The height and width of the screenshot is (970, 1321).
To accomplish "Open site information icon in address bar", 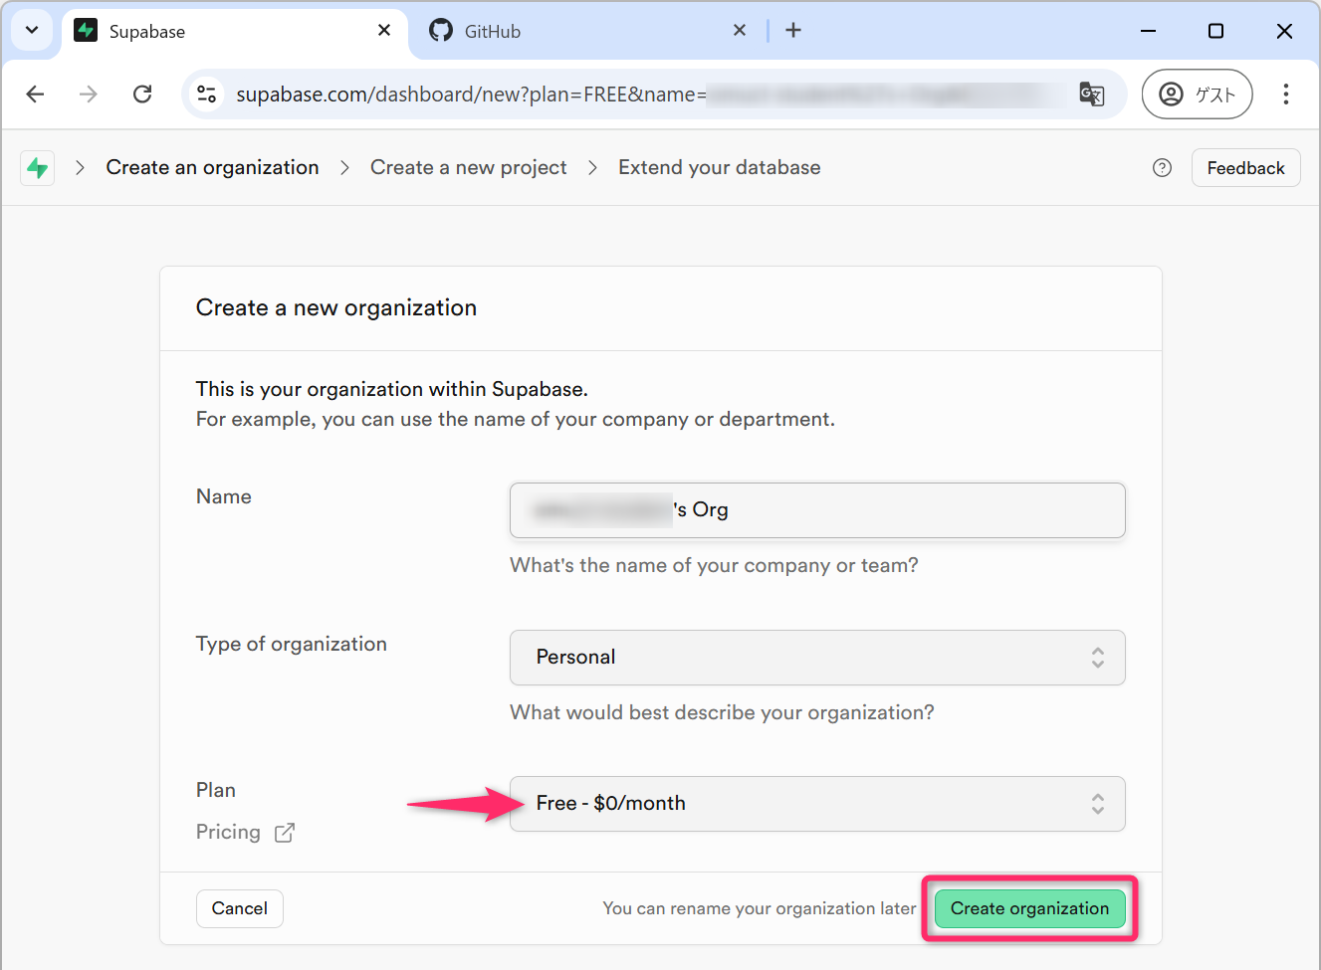I will click(x=207, y=95).
